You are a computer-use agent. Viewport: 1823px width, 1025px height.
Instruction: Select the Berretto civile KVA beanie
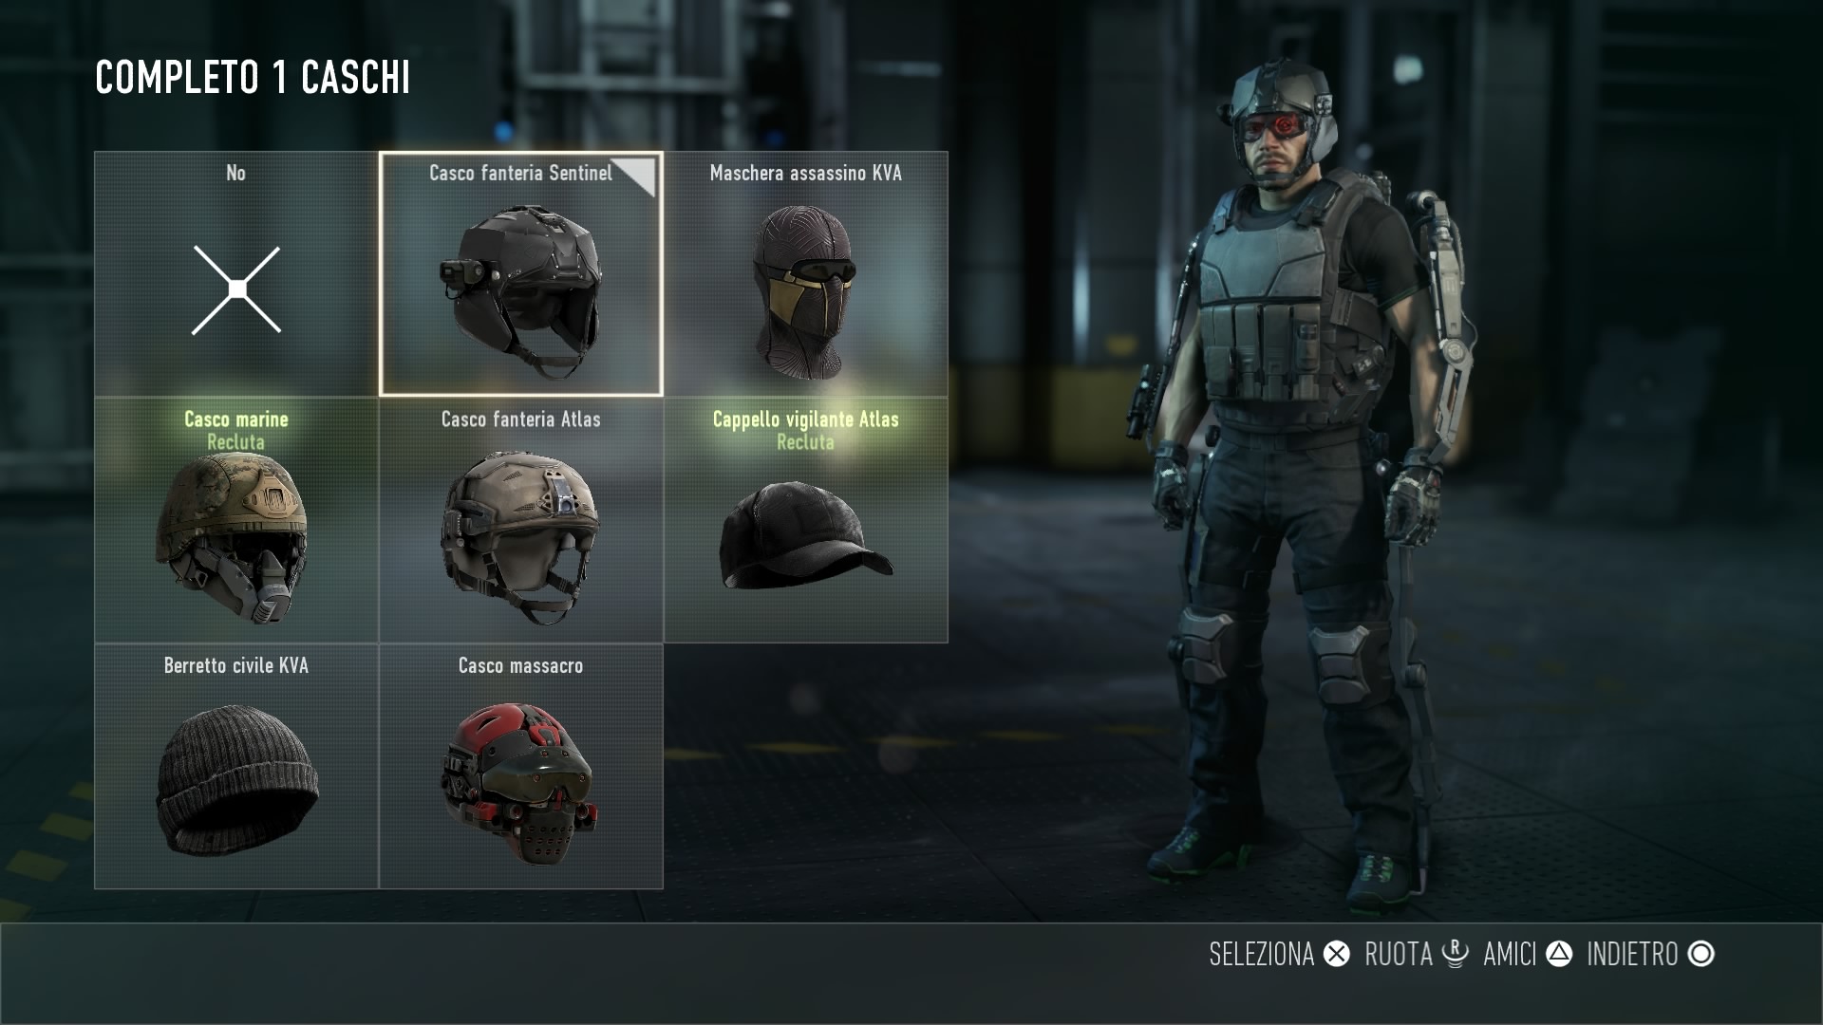[236, 767]
